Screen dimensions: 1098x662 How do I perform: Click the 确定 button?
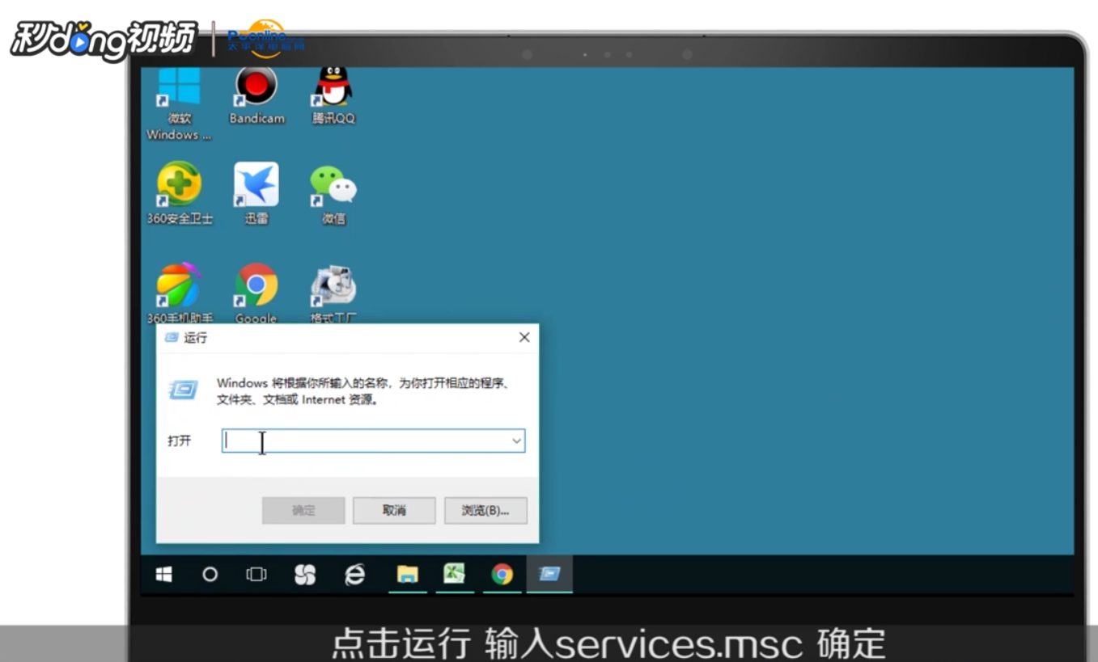[303, 510]
